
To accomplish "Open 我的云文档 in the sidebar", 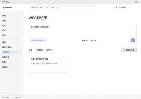I will 7,47.
